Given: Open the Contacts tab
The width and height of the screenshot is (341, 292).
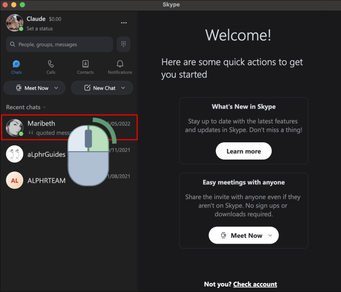Looking at the screenshot, I should click(85, 67).
